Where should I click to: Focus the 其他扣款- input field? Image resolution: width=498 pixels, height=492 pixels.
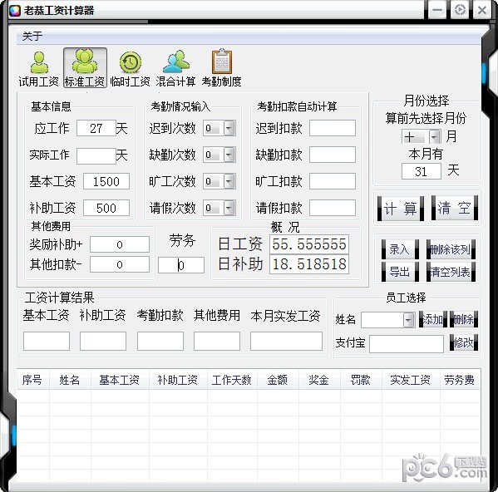point(120,264)
